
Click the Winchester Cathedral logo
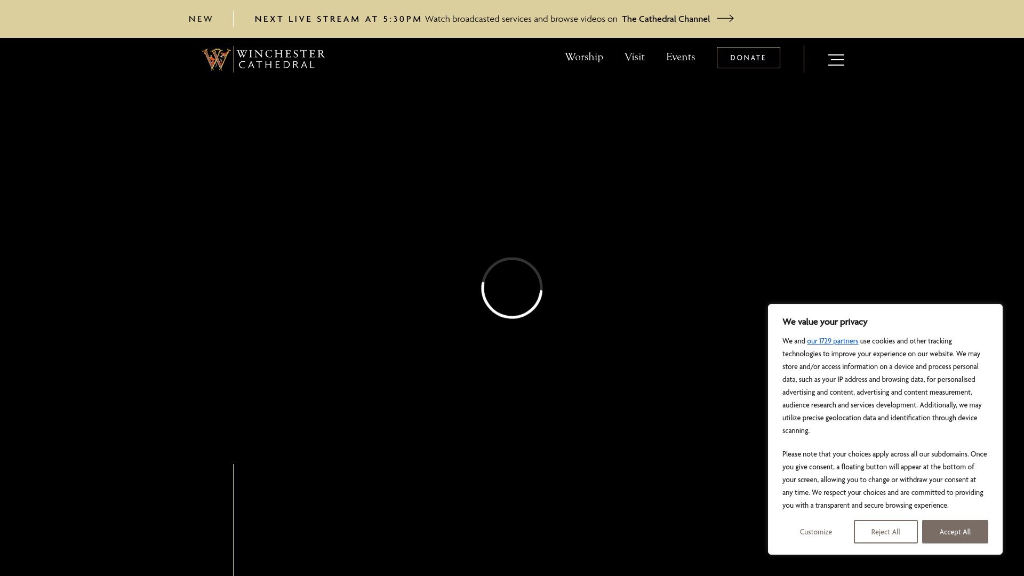(263, 59)
